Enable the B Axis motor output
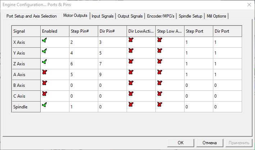 tap(45, 83)
